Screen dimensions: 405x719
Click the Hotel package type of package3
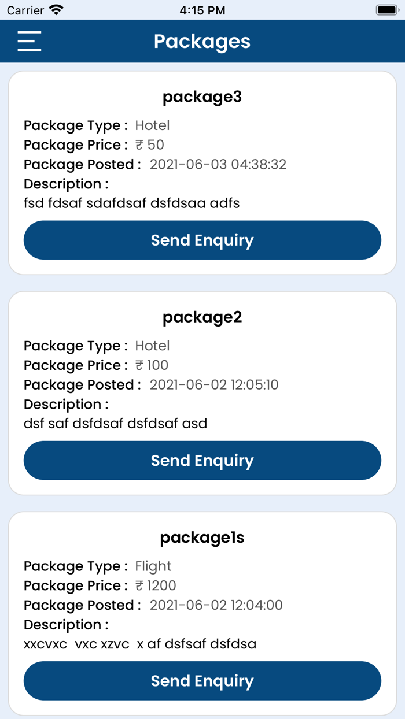coord(152,125)
